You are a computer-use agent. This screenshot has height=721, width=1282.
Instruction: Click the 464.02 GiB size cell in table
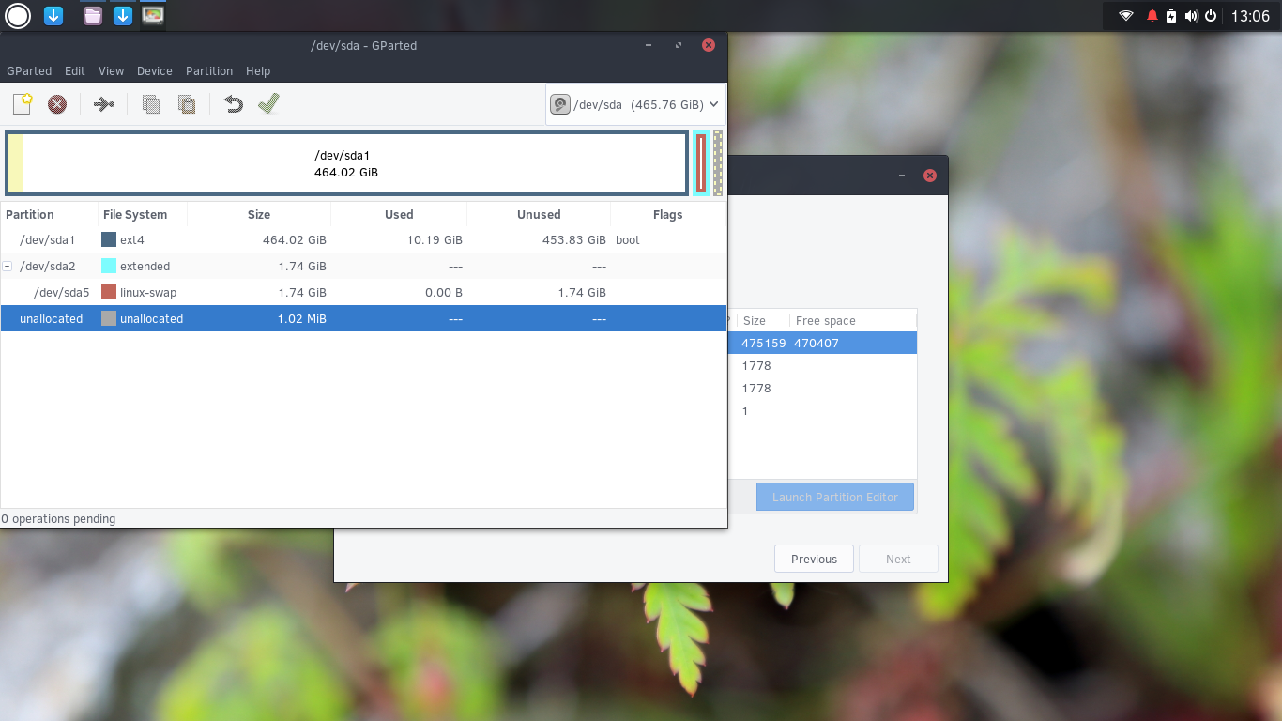(295, 240)
